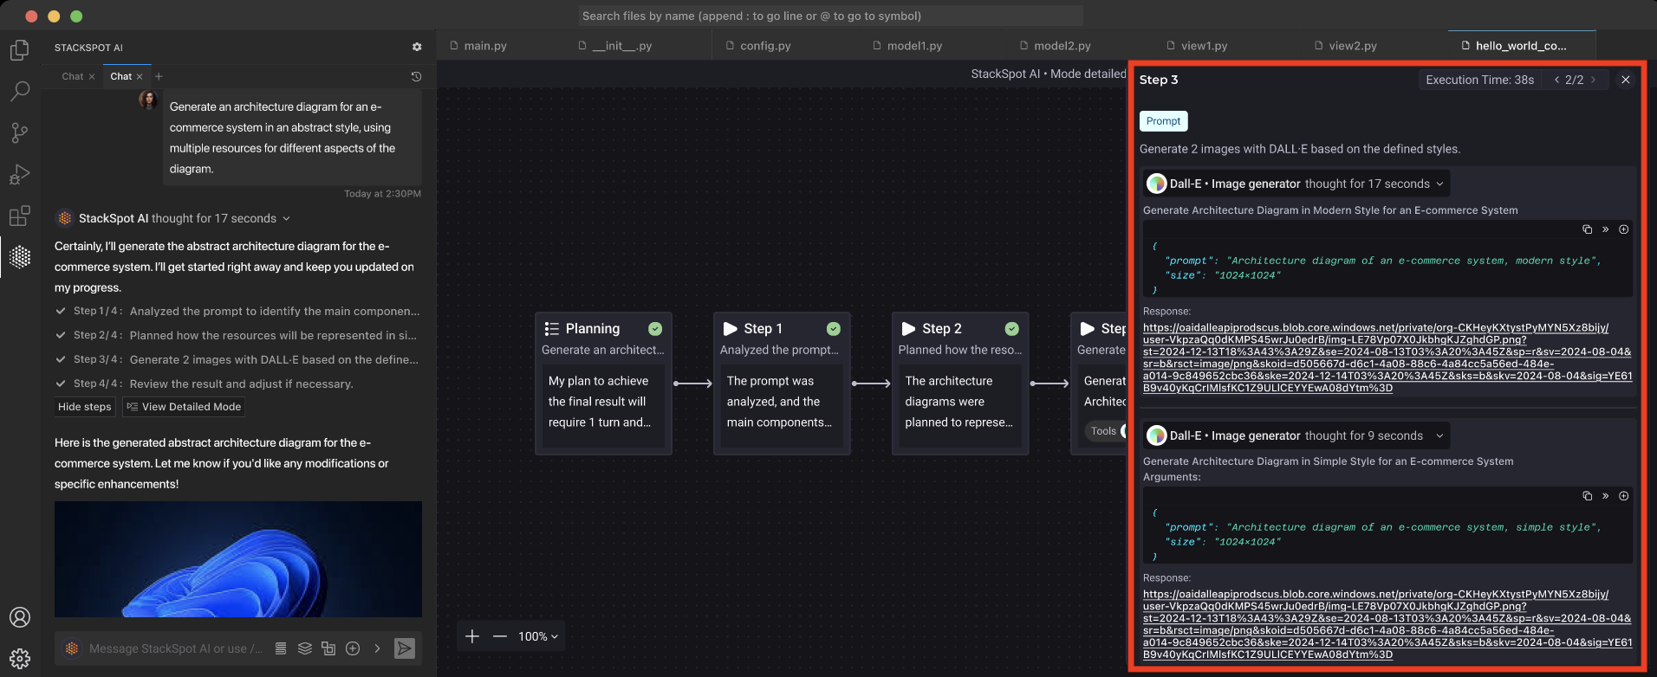This screenshot has width=1657, height=677.
Task: Click the chat history clock icon
Action: click(416, 76)
